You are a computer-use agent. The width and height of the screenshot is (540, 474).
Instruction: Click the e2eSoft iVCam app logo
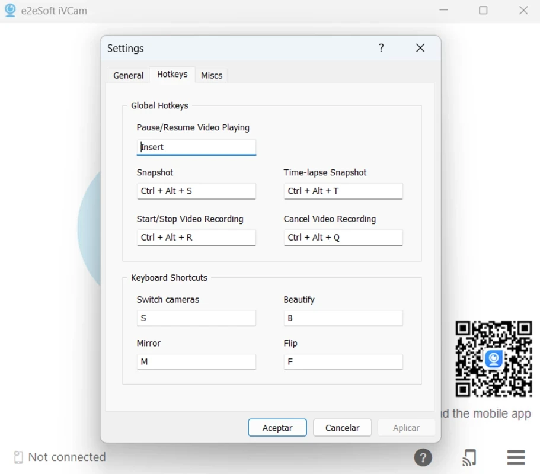10,11
